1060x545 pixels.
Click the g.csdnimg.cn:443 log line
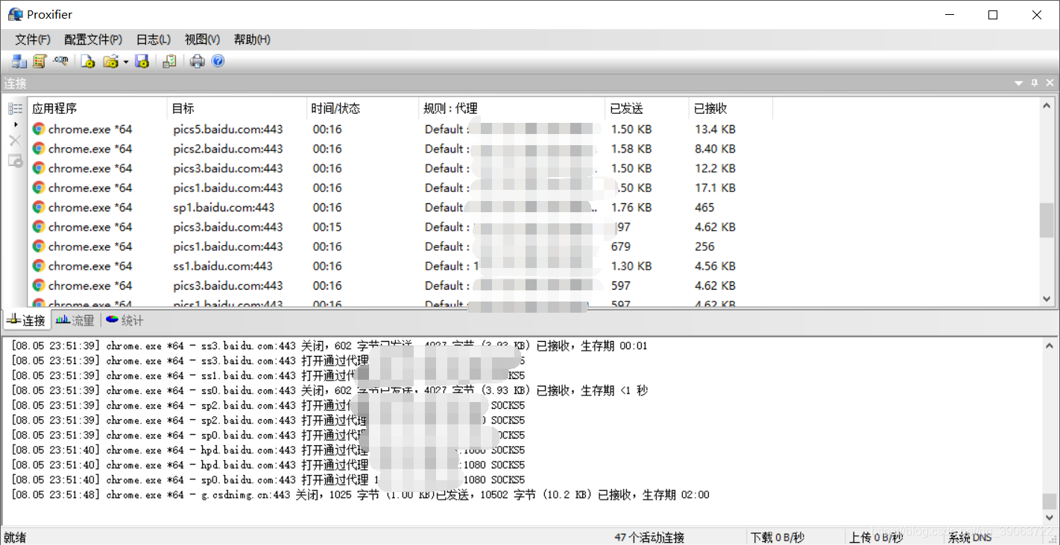[x=361, y=494]
